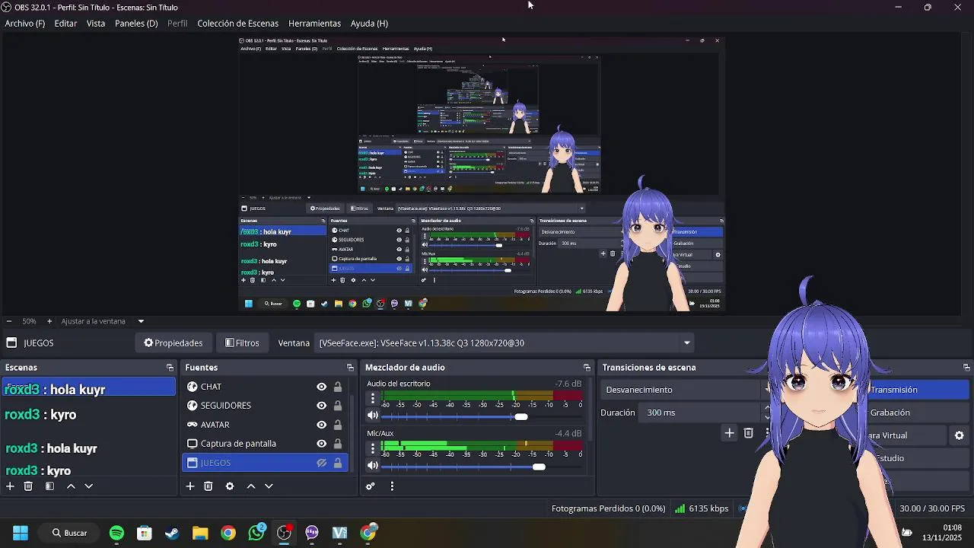The image size is (974, 548).
Task: Open scene filters icon in Escenas panel
Action: point(49,486)
